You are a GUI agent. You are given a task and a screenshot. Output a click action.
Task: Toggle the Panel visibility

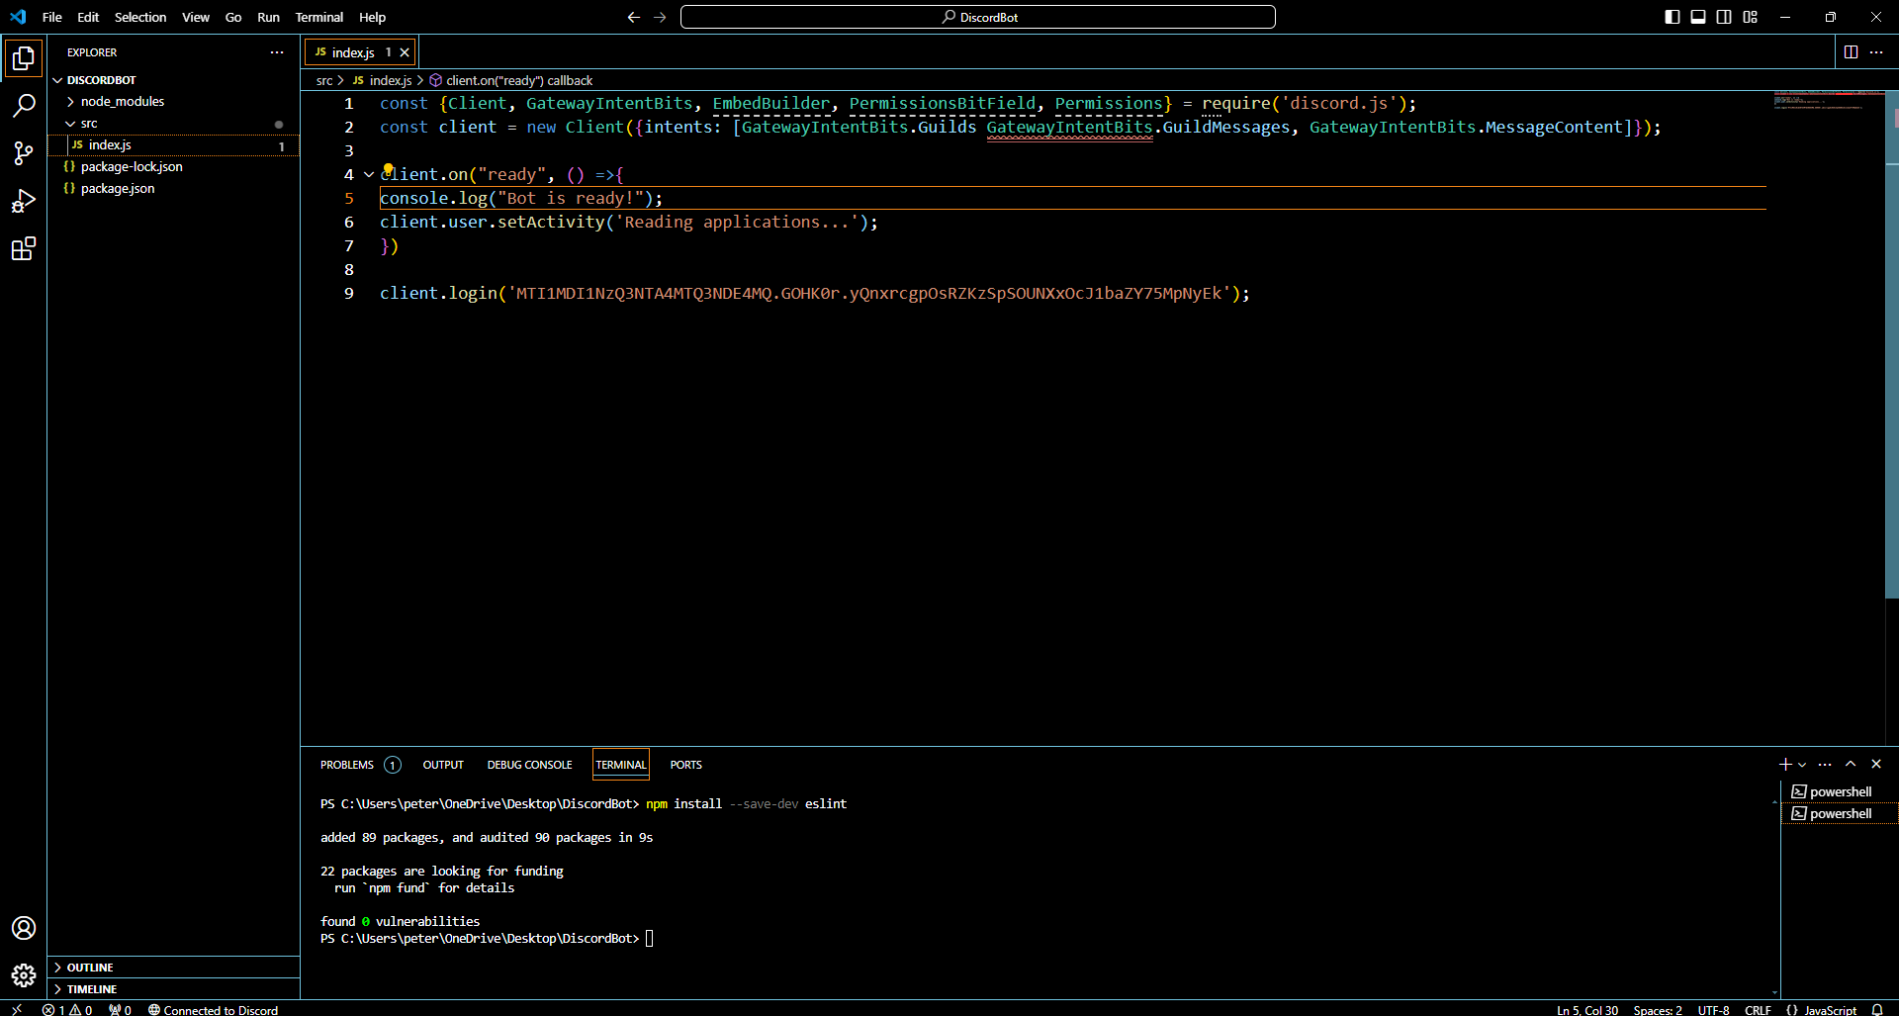(x=1698, y=17)
